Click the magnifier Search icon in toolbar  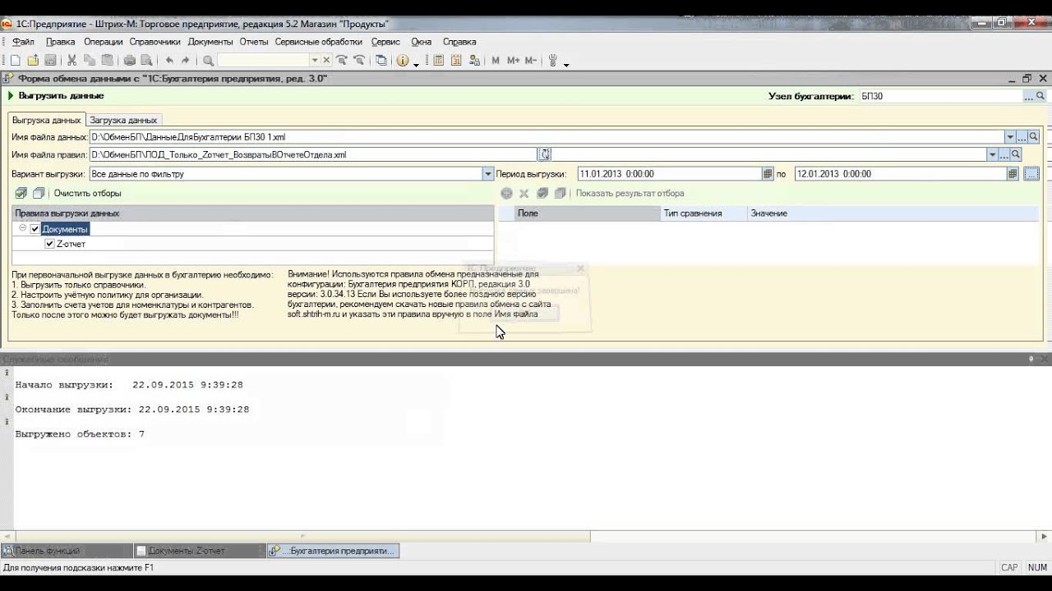(208, 60)
